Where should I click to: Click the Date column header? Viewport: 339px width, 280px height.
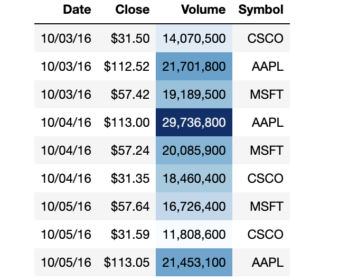point(77,10)
